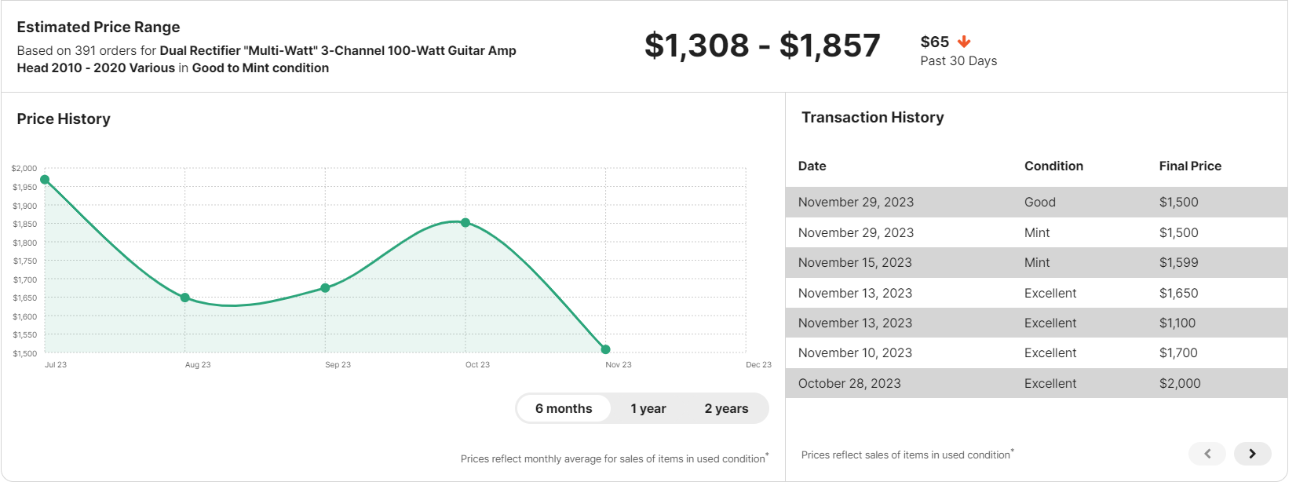Click the Condition column header

tap(1053, 166)
